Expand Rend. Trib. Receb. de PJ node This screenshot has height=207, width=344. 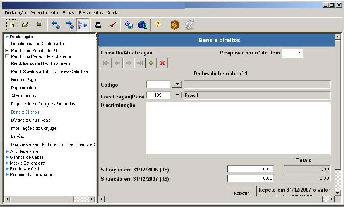click(x=7, y=50)
